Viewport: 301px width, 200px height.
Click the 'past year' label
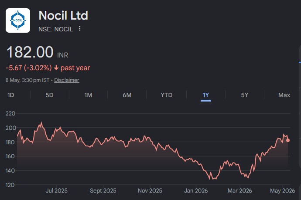pyautogui.click(x=75, y=68)
